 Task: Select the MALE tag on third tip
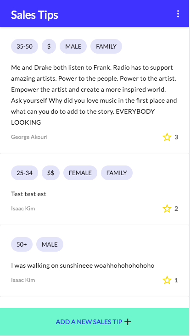coord(50,244)
